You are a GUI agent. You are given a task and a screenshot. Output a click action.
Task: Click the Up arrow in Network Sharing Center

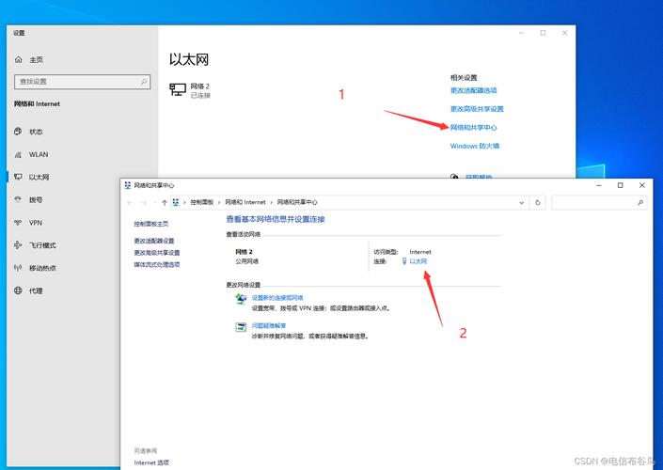pos(164,202)
